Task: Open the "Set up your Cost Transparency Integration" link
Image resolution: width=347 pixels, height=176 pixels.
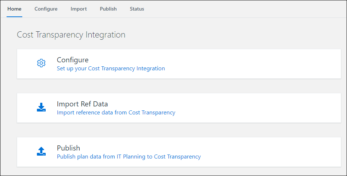Action: [x=111, y=69]
